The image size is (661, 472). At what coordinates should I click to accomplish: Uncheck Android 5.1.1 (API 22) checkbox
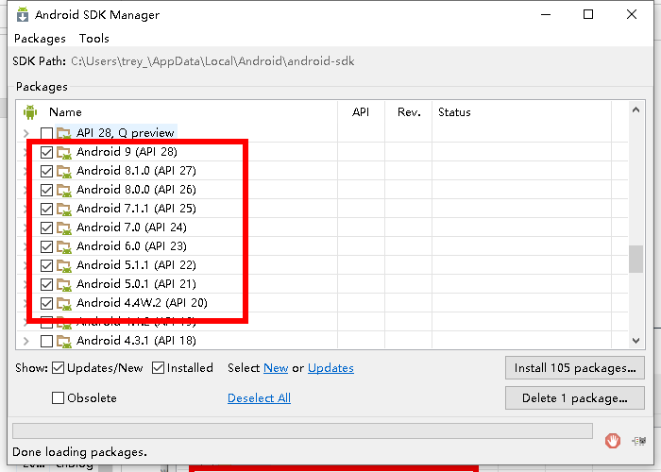point(46,265)
